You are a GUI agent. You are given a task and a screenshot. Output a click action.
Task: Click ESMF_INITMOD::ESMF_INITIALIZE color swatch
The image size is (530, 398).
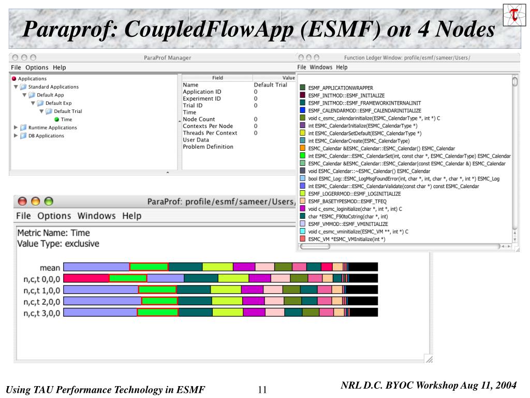click(302, 95)
